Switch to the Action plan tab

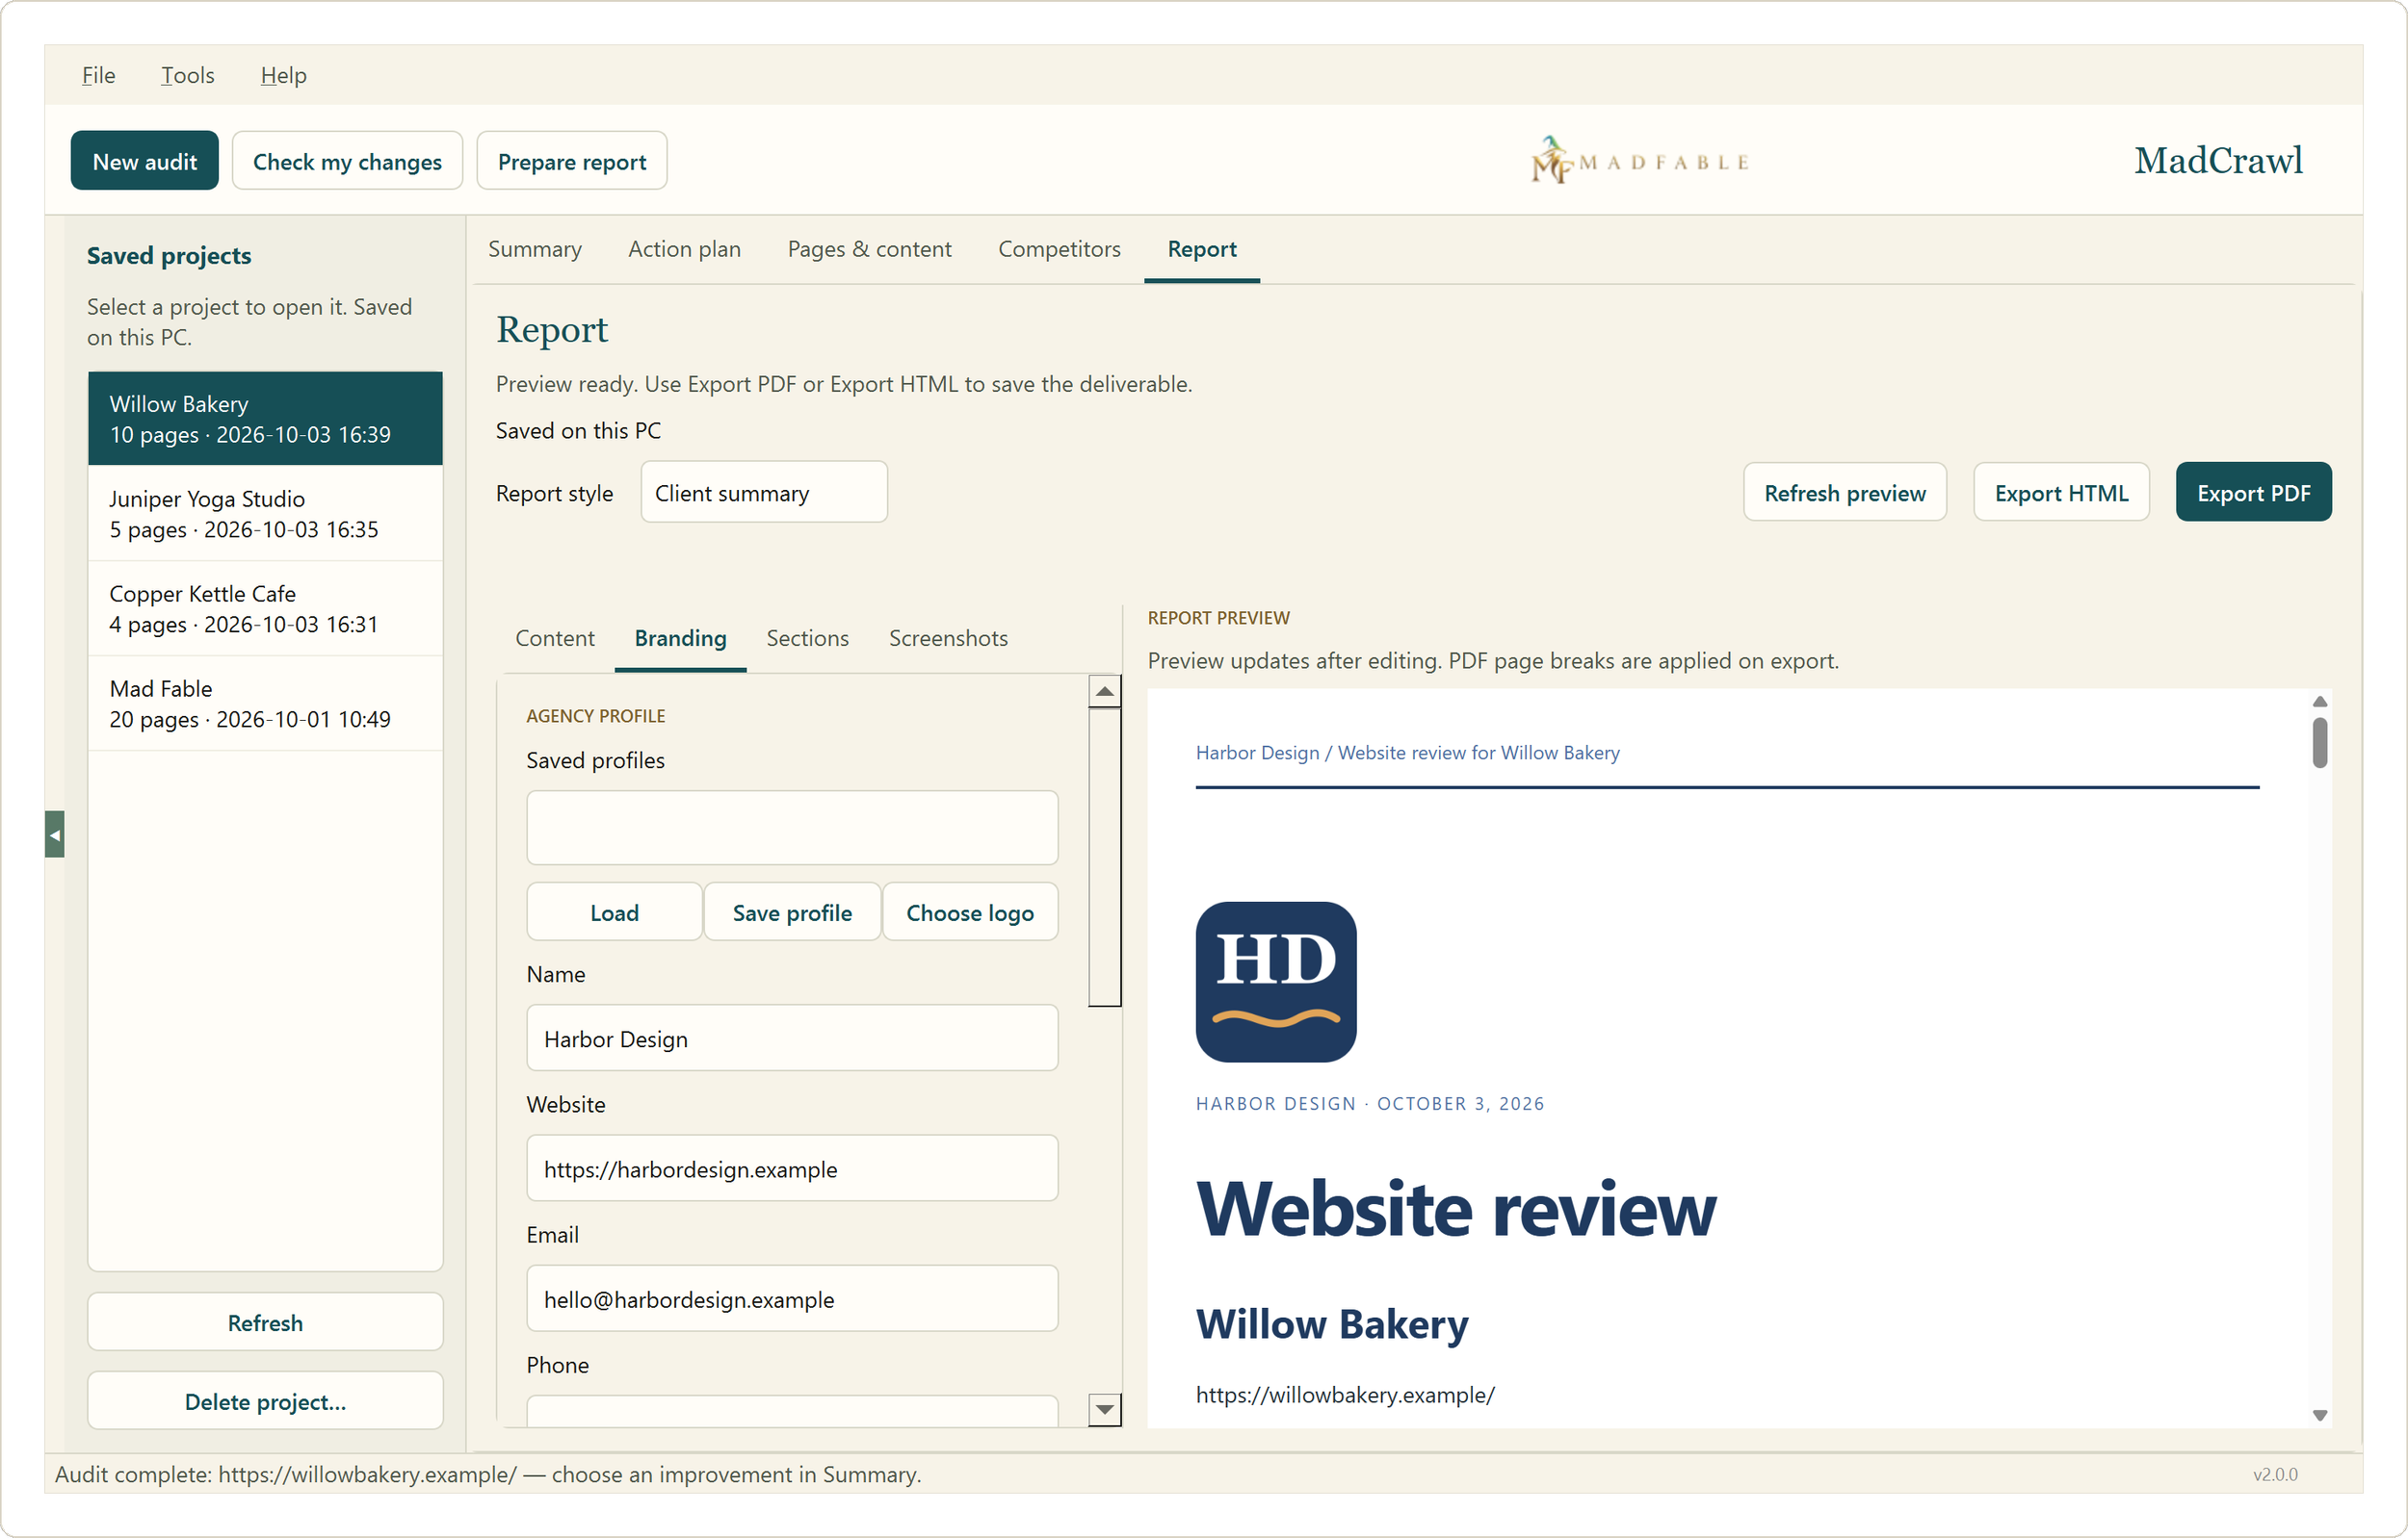pos(684,250)
